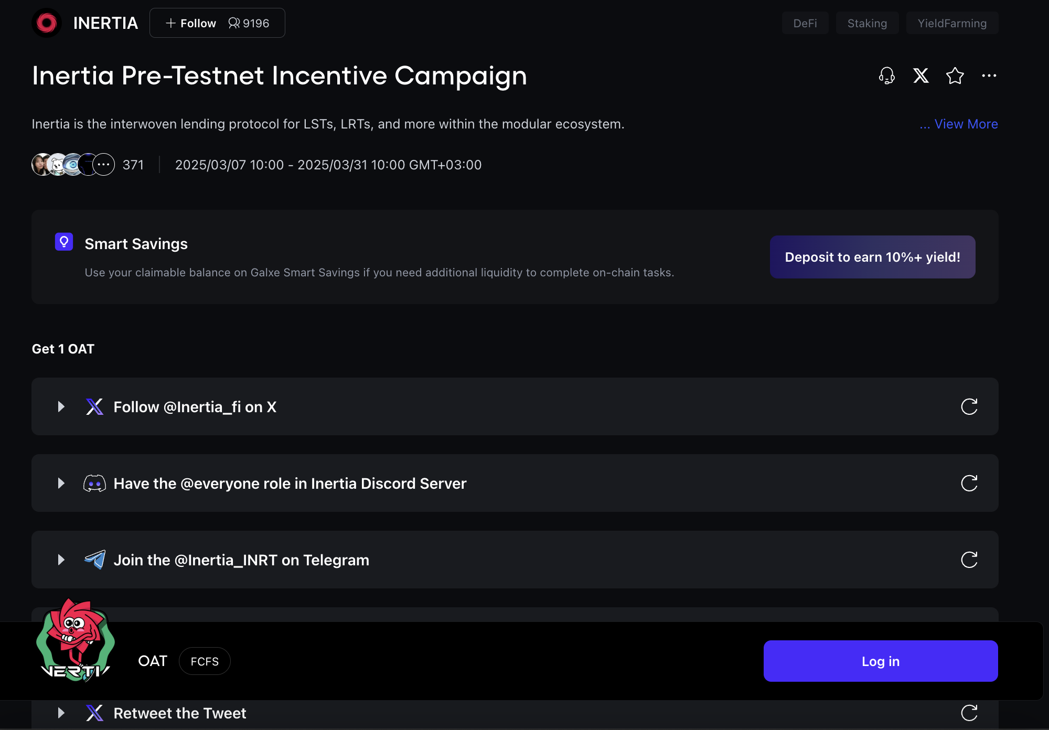
Task: Refresh the Telegram join task status
Action: [969, 560]
